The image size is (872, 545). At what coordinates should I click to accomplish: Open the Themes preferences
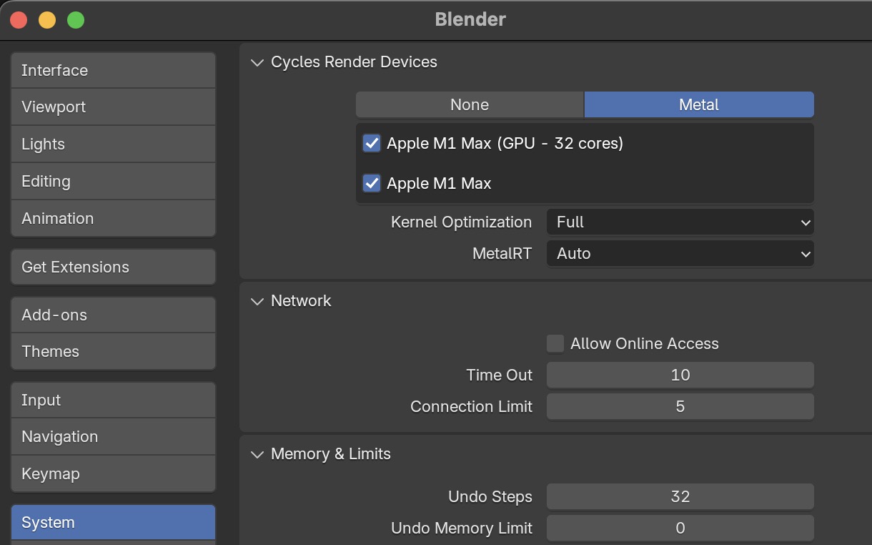coord(113,352)
